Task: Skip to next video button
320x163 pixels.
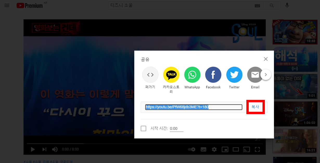Action: click(44, 149)
